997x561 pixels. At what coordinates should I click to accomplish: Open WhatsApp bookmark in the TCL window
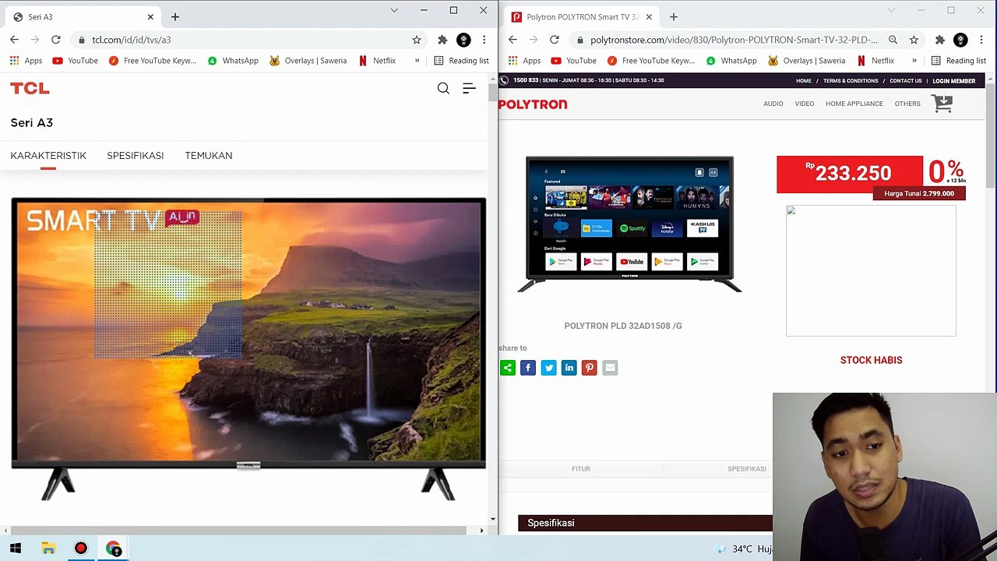click(x=233, y=61)
